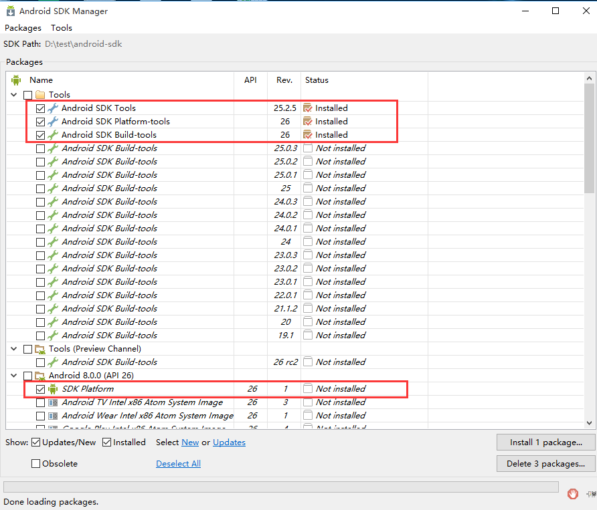Minimize the Android SDK Manager window
The width and height of the screenshot is (597, 510).
coord(525,11)
